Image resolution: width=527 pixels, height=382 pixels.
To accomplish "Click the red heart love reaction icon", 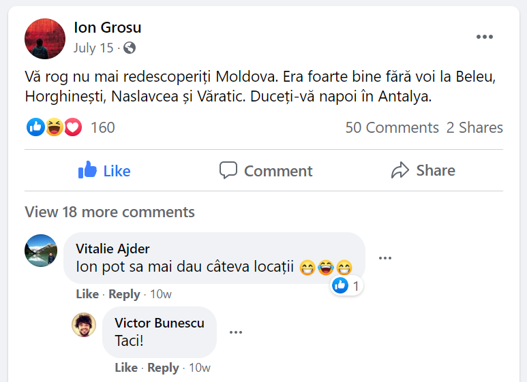I will [72, 127].
